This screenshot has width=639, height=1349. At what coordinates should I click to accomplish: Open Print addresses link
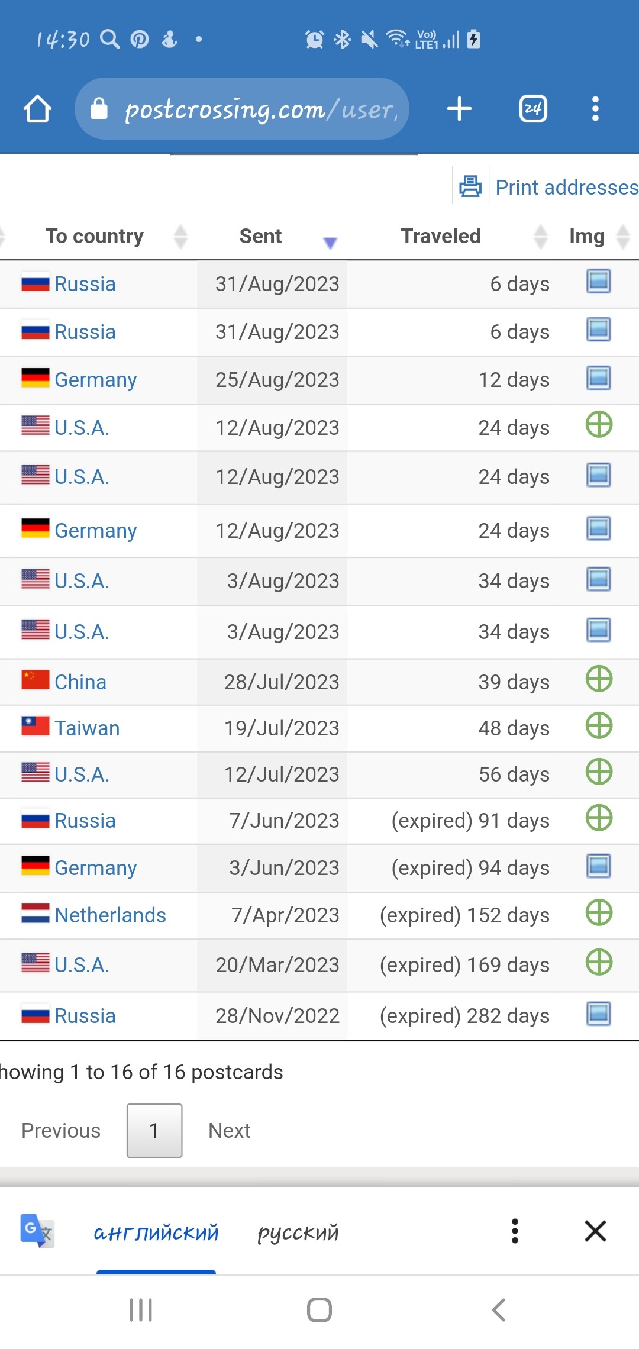pos(567,188)
